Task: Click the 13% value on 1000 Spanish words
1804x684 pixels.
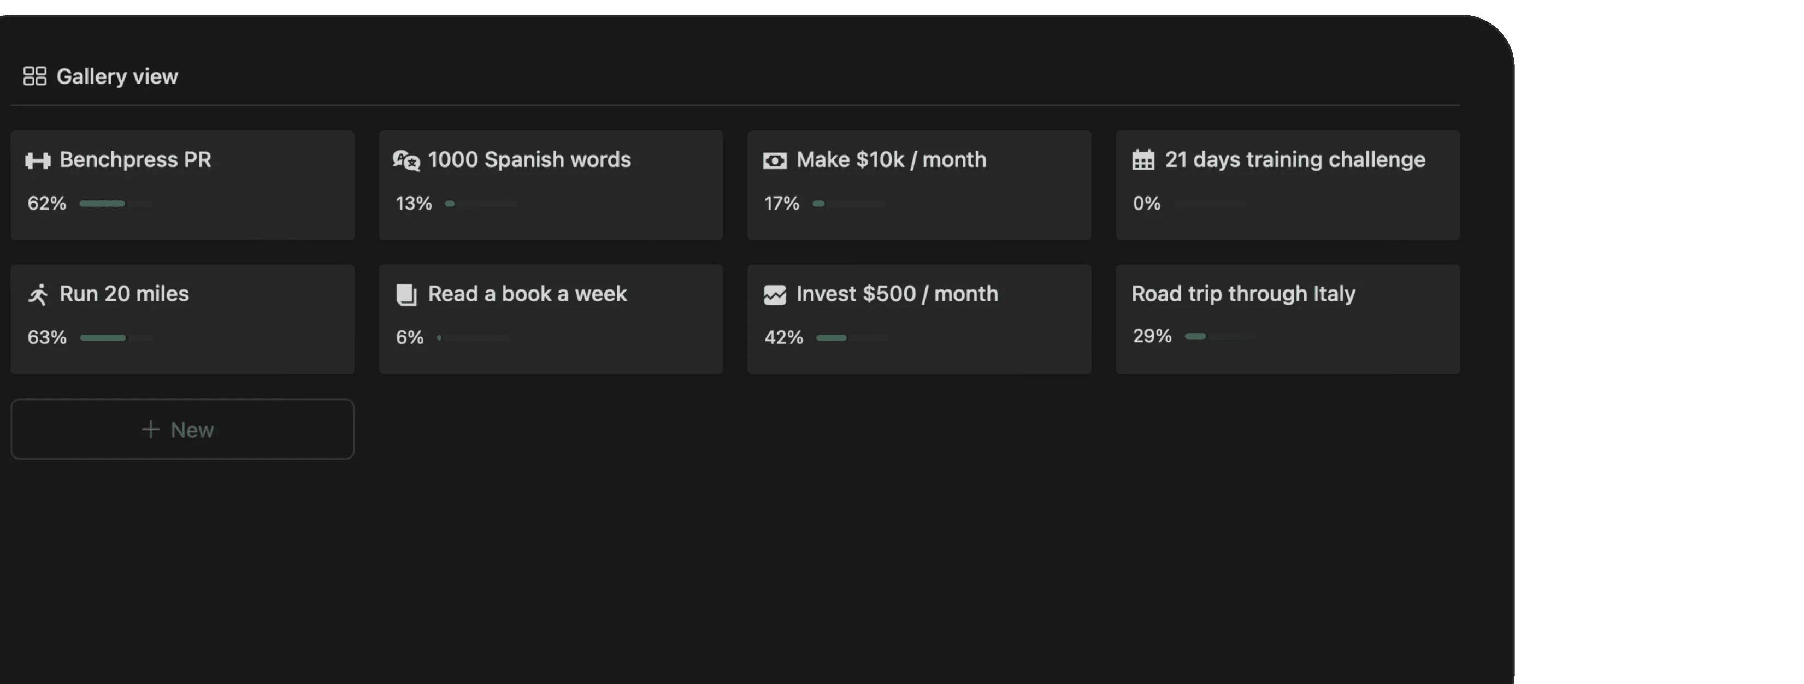Action: pyautogui.click(x=414, y=204)
